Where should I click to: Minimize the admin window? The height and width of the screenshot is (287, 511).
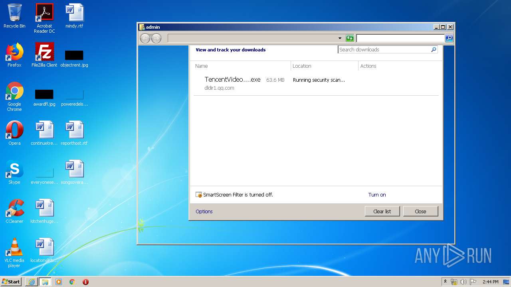pos(436,27)
